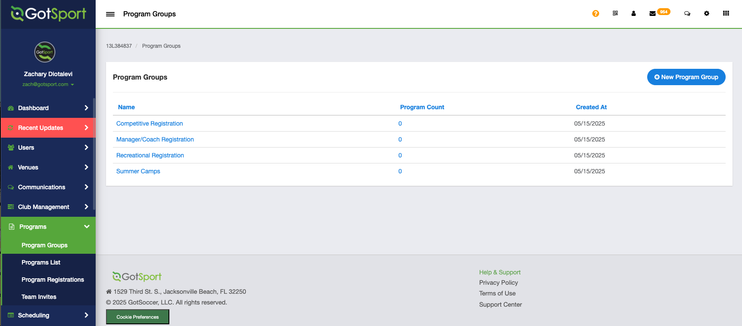The image size is (742, 326).
Task: Click program count 0 for Competitive Registration
Action: 400,123
